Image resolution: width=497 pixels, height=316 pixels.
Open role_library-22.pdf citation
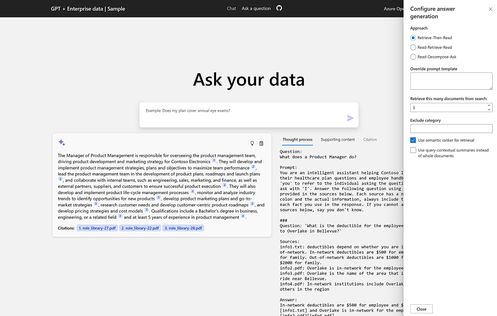[x=140, y=228]
